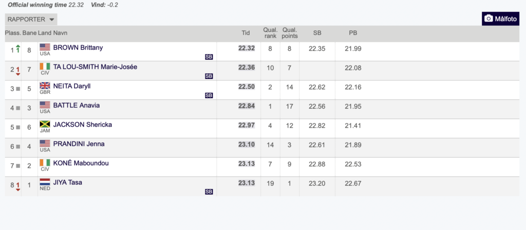This screenshot has width=526, height=230.
Task: Click the red down arrow for place 8
Action: coord(18,185)
